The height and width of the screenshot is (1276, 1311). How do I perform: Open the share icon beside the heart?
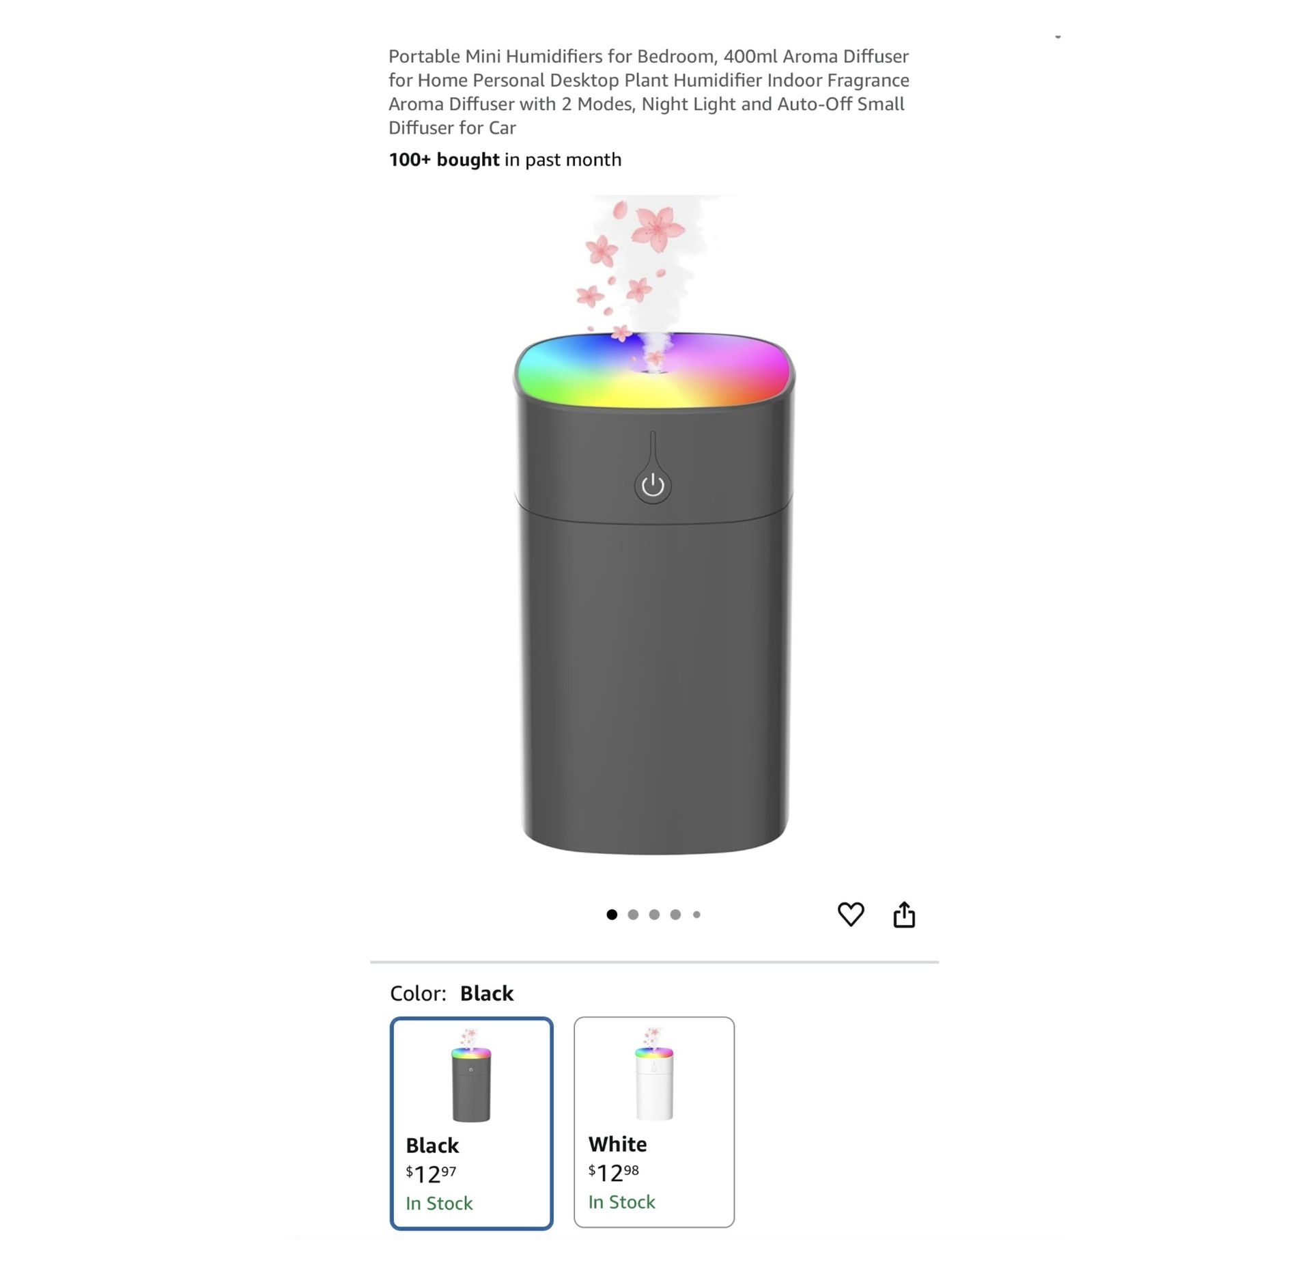[x=904, y=914]
